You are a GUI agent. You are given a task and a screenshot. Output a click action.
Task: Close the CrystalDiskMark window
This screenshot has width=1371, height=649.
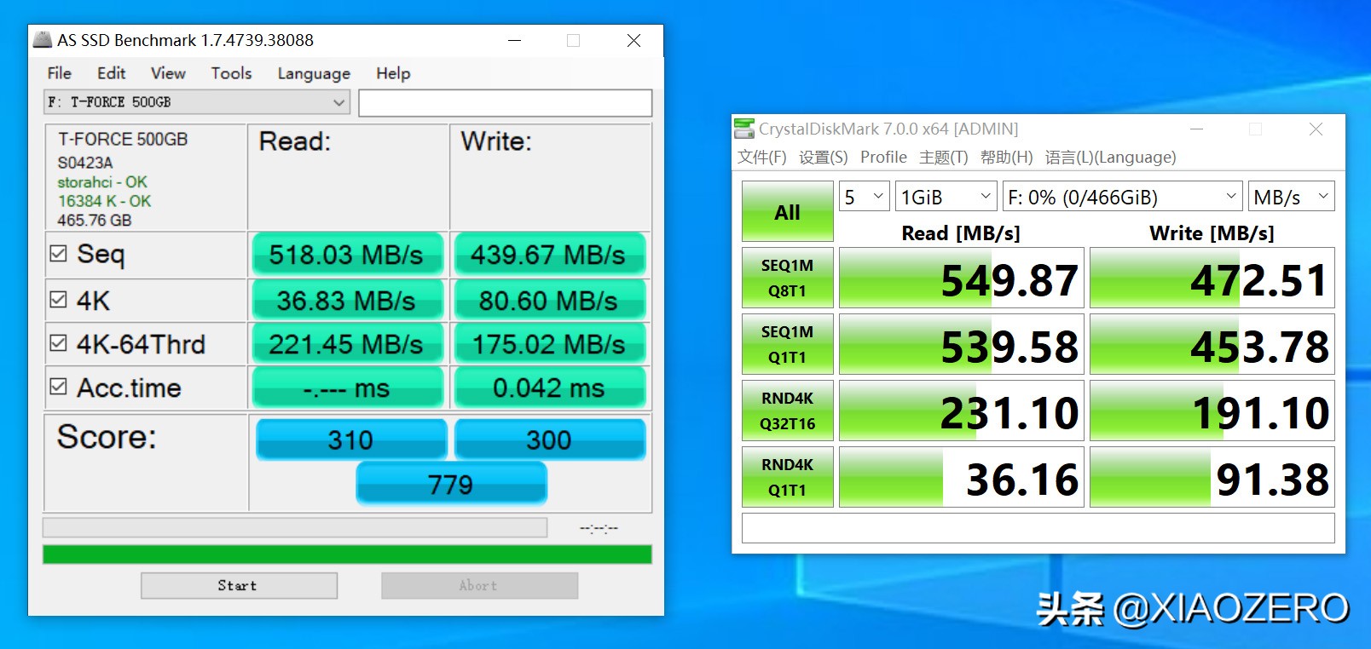(x=1316, y=129)
